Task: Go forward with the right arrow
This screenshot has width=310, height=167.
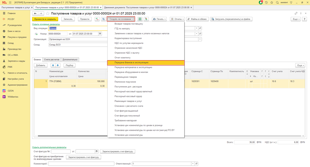Action: pos(41,14)
